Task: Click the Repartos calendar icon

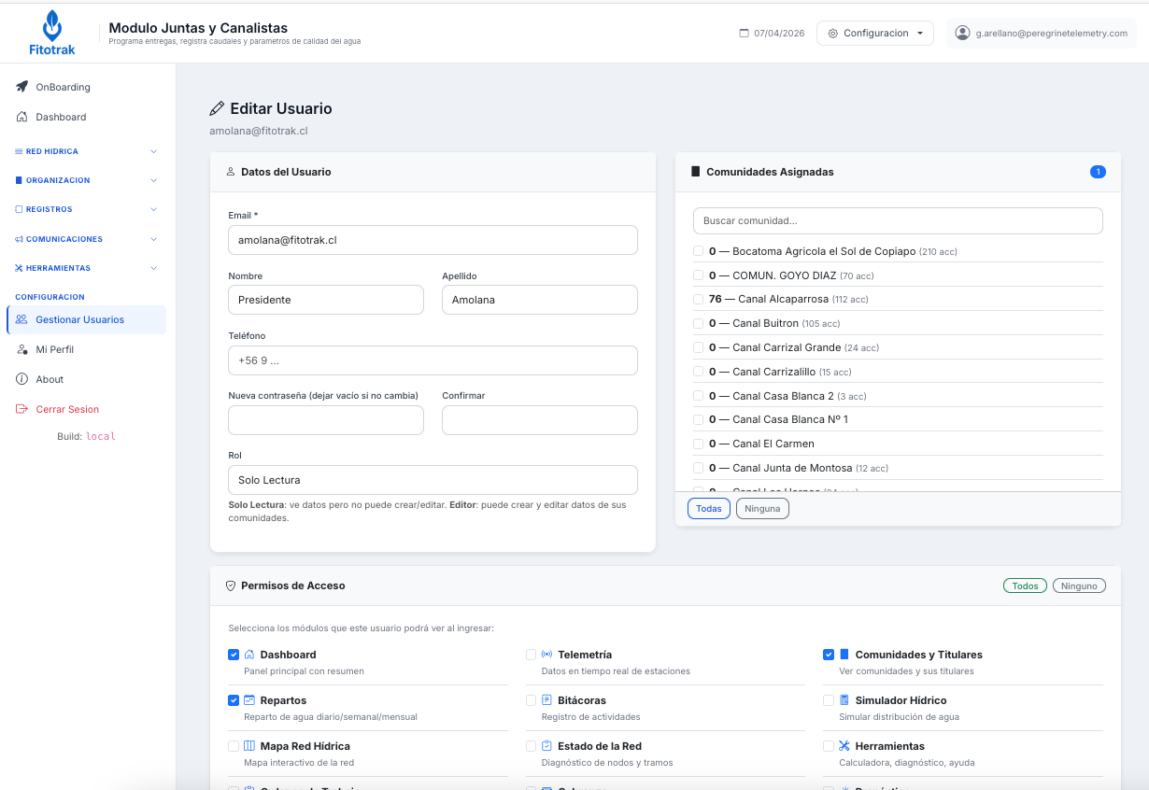Action: pyautogui.click(x=249, y=700)
